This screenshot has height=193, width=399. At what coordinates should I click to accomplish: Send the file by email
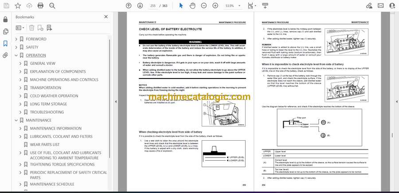(x=381, y=6)
